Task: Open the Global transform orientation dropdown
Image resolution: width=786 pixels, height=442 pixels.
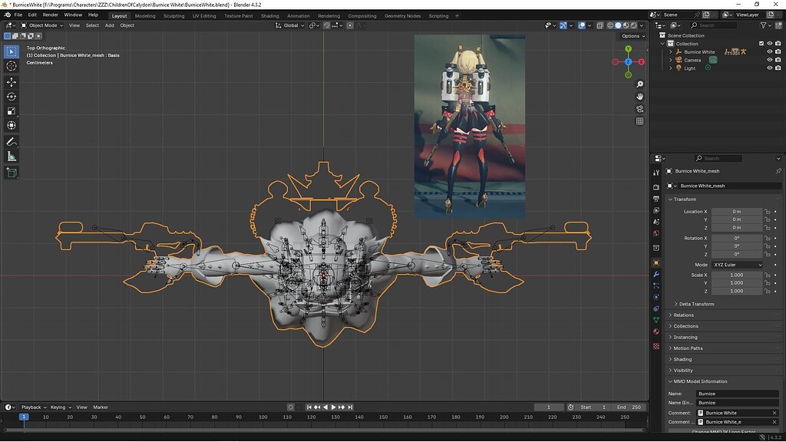Action: pos(290,25)
